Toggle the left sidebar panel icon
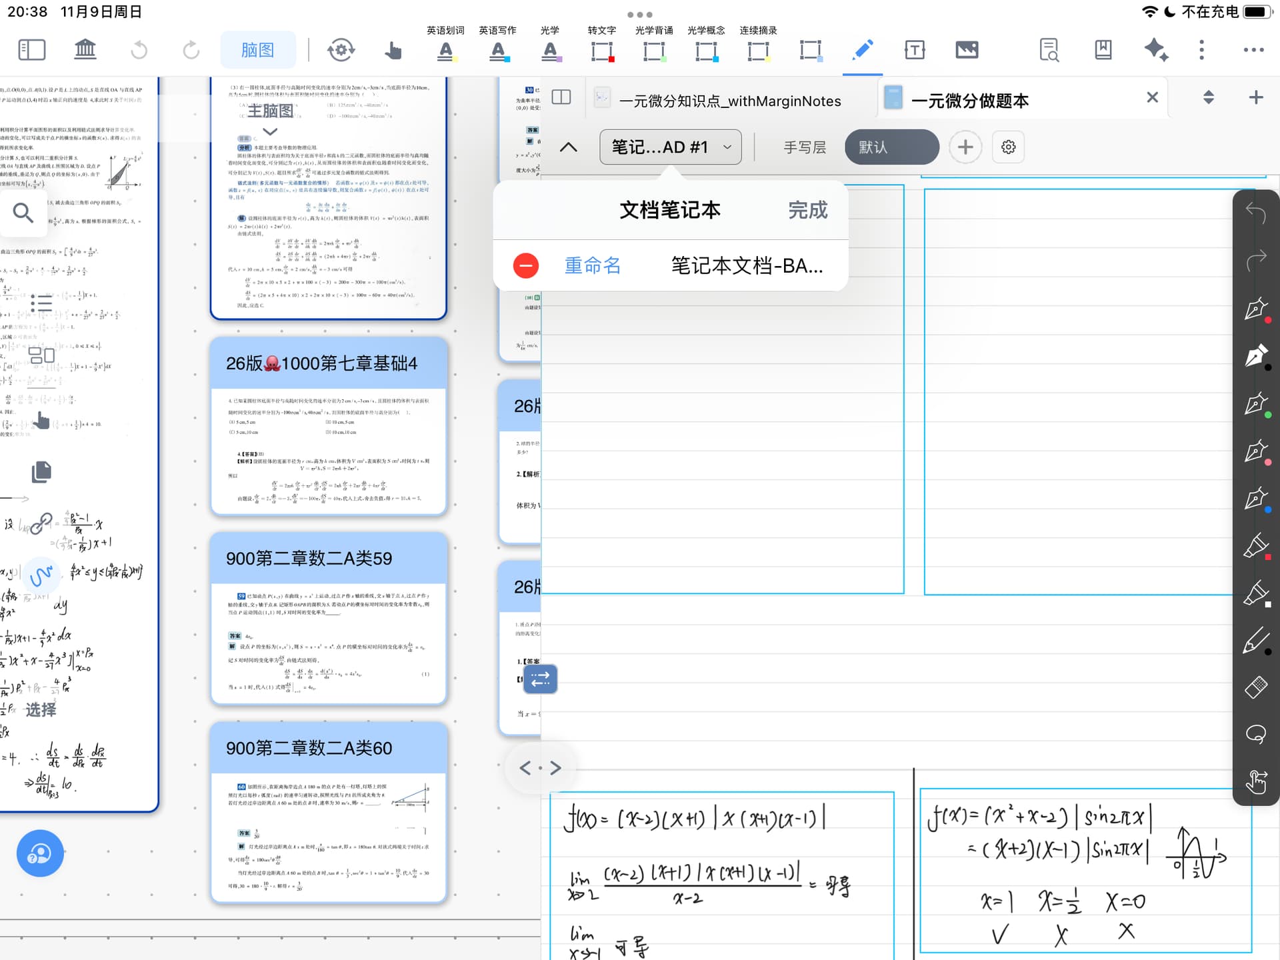 [31, 50]
